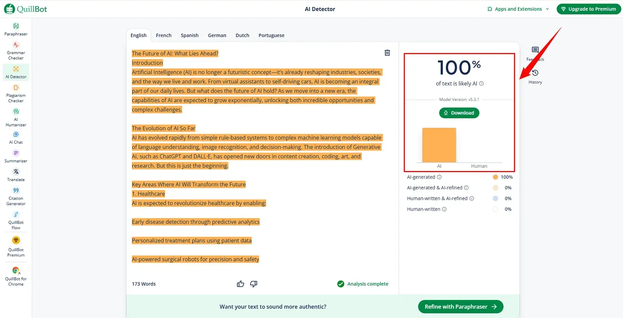The height and width of the screenshot is (318, 623).
Task: Switch to the French language tab
Action: coord(164,35)
